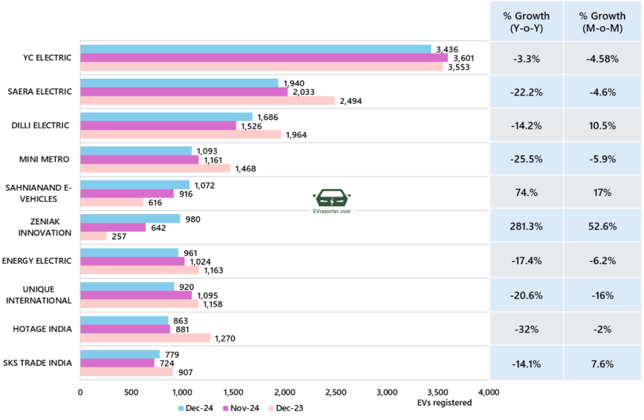The height and width of the screenshot is (420, 644).
Task: Select the YC ELECTRIC category label
Action: (47, 58)
